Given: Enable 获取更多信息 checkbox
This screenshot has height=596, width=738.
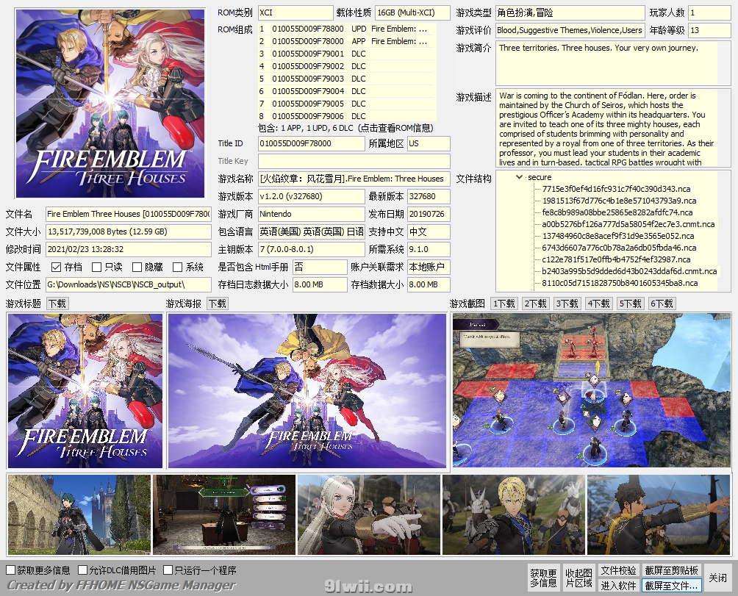Looking at the screenshot, I should coord(11,570).
